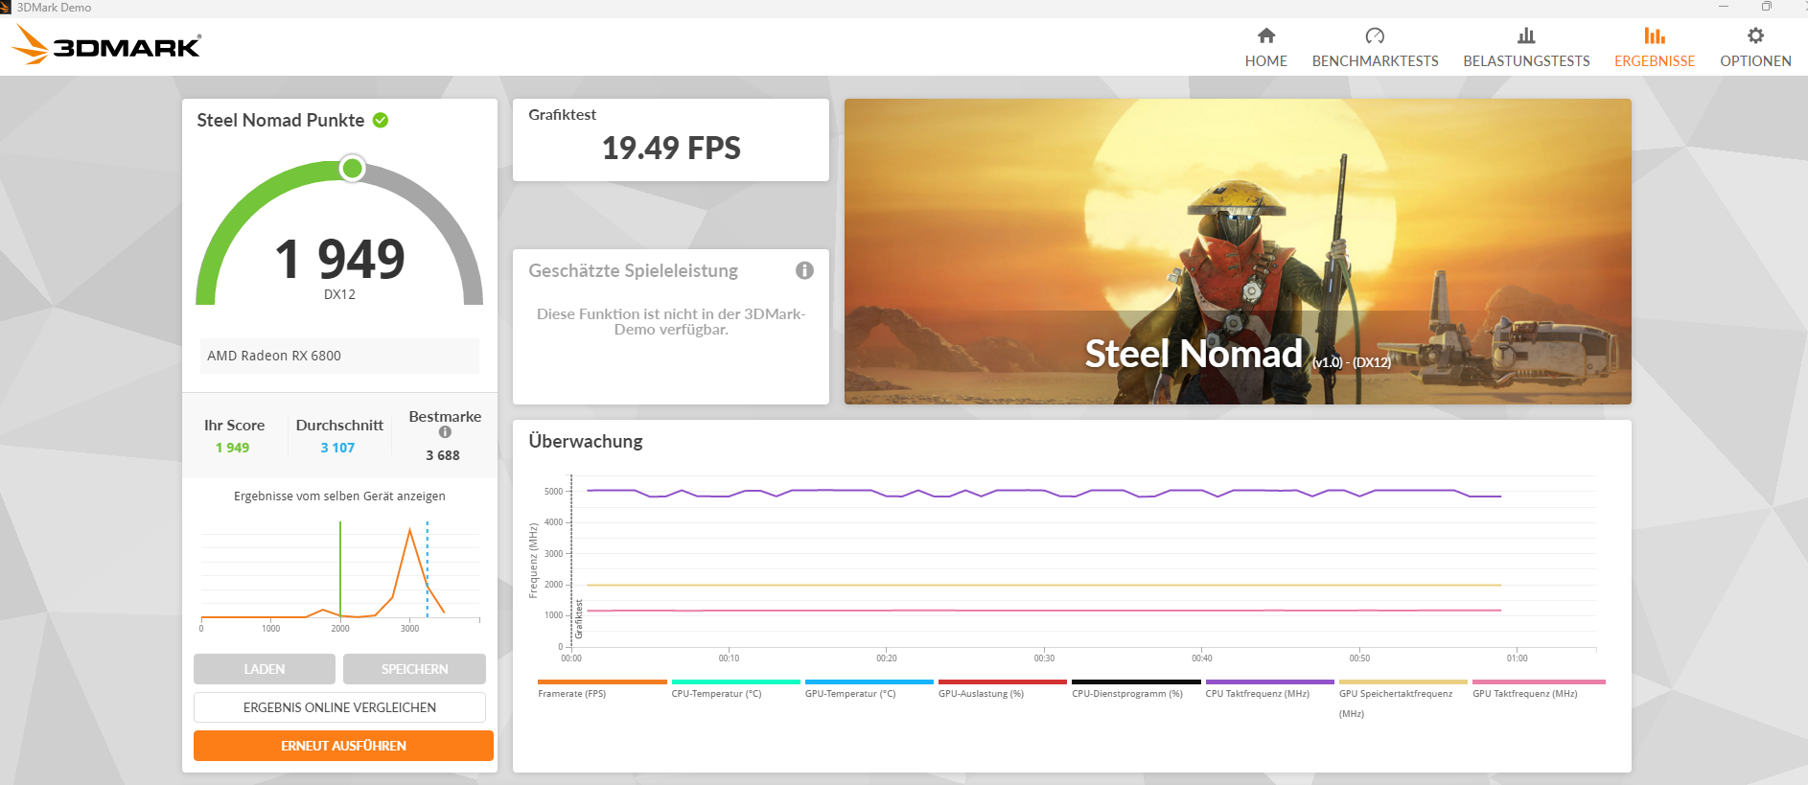Click the Überwachung heading

(x=586, y=442)
